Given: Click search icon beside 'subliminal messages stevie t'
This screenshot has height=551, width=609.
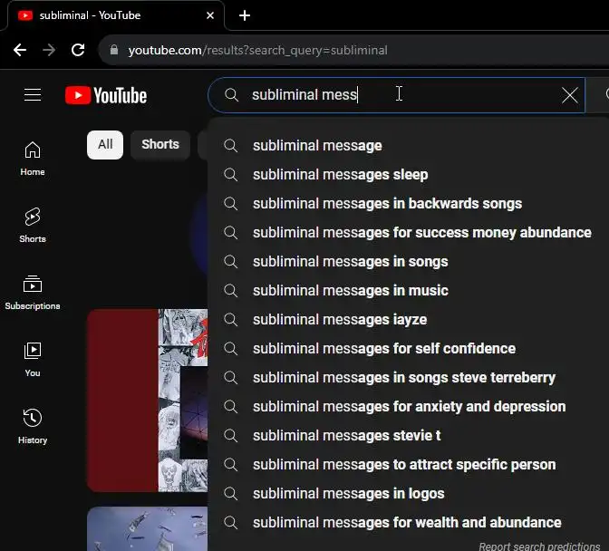Looking at the screenshot, I should coord(231,435).
